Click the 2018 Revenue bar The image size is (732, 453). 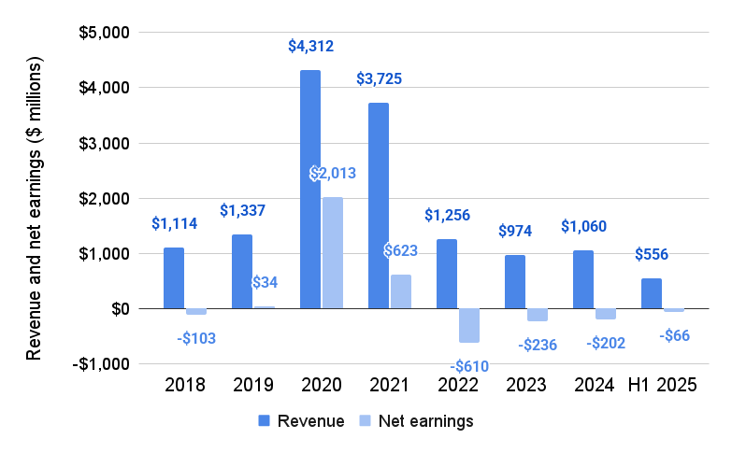pos(174,277)
